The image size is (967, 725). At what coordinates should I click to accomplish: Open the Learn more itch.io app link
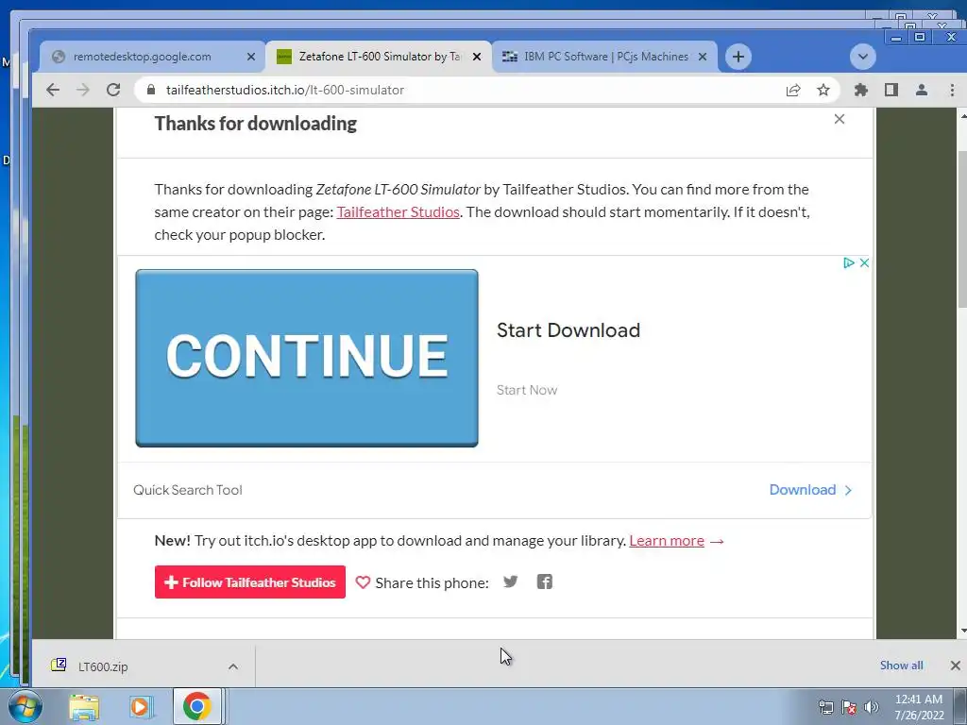click(x=667, y=541)
